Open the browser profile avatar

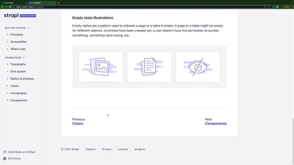(x=281, y=7)
